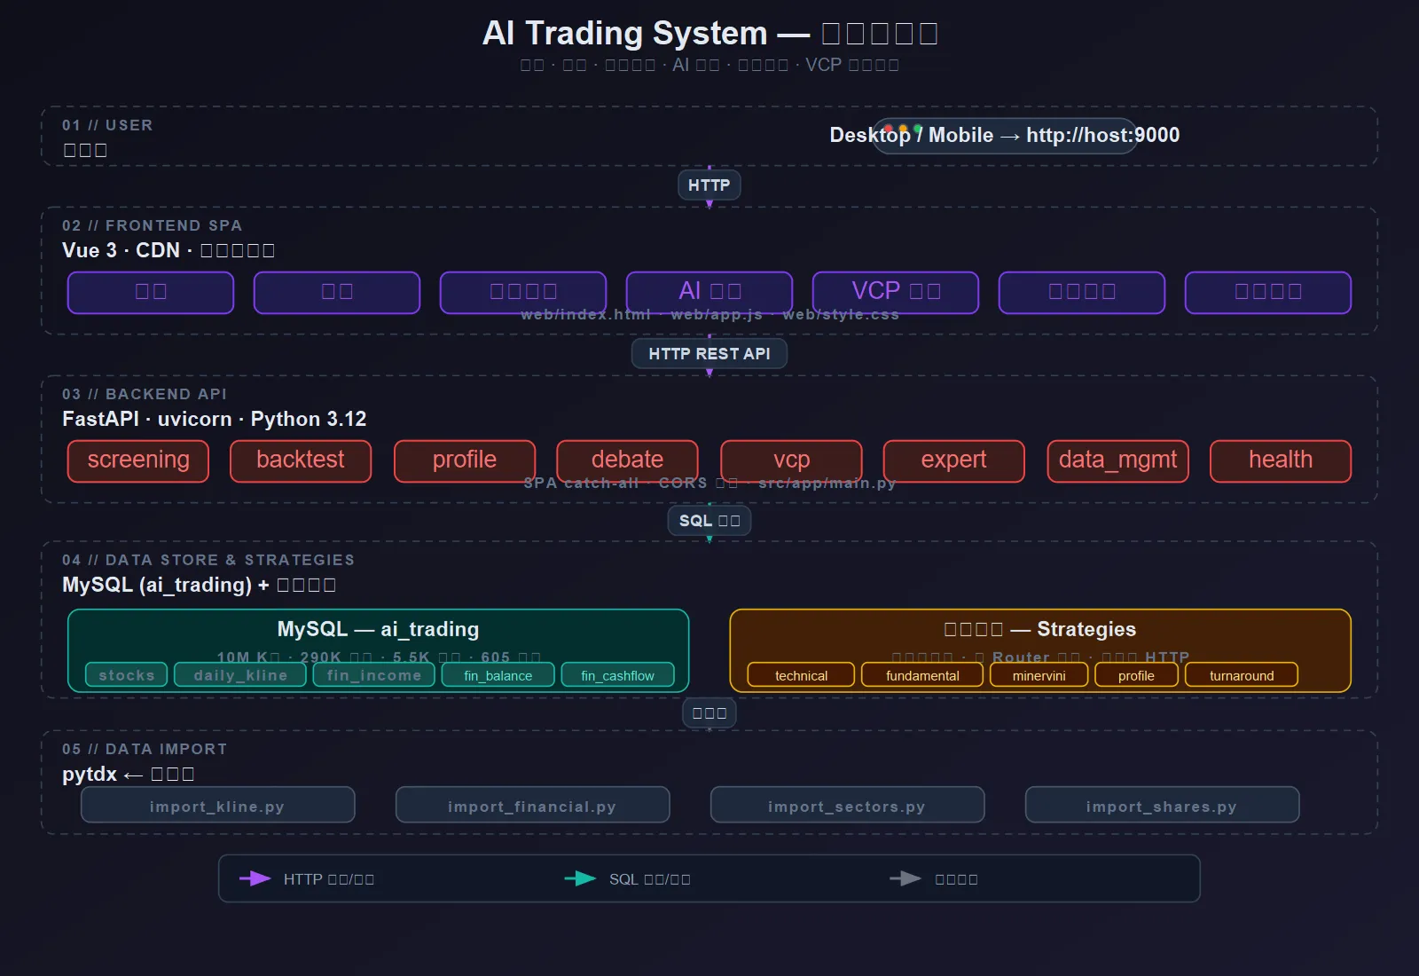Viewport: 1419px width, 976px height.
Task: Click the 02 // FRONTEND SPA label
Action: click(152, 225)
